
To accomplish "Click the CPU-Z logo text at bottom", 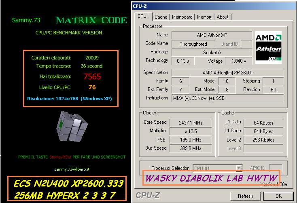I will pos(148,195).
